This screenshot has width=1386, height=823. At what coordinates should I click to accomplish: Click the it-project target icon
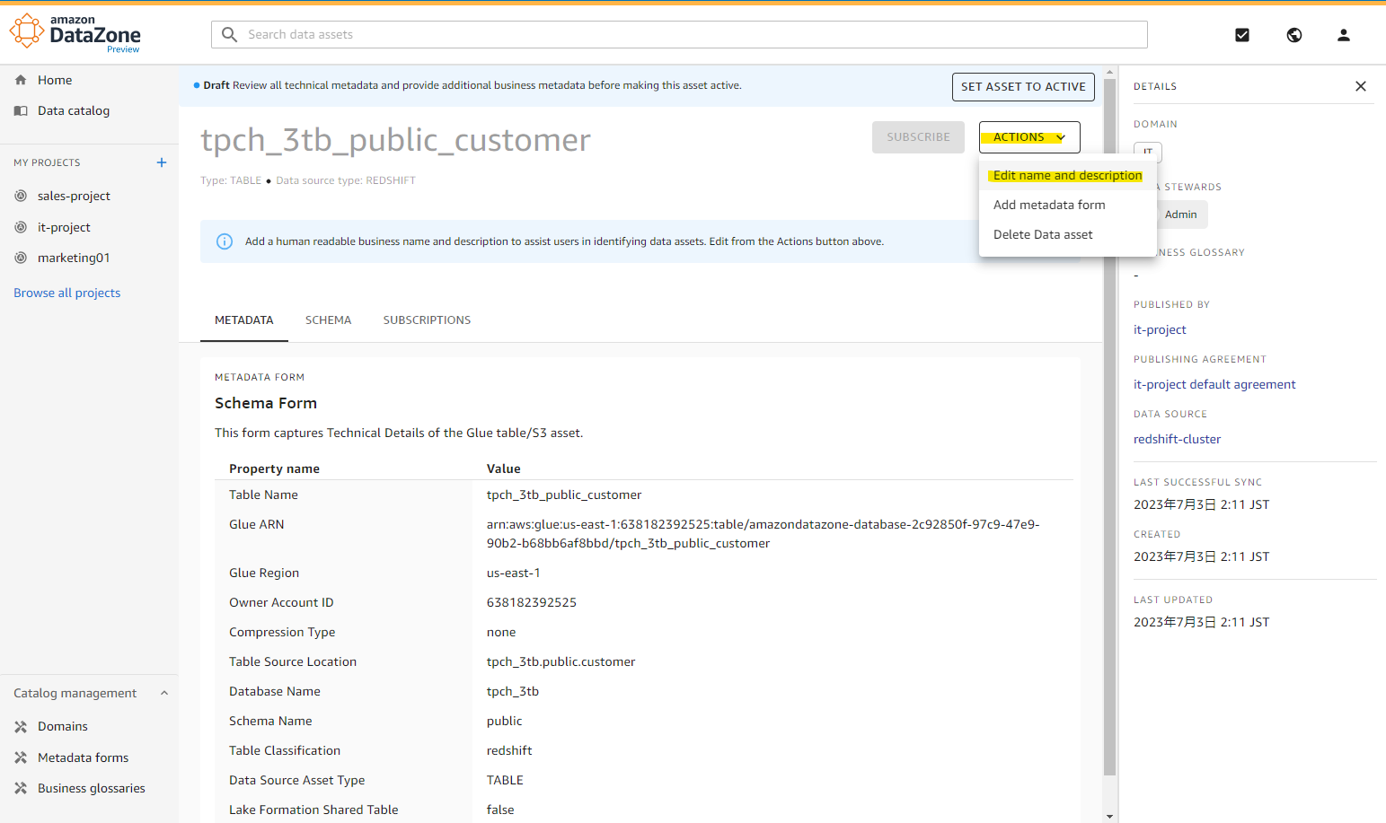pyautogui.click(x=21, y=227)
